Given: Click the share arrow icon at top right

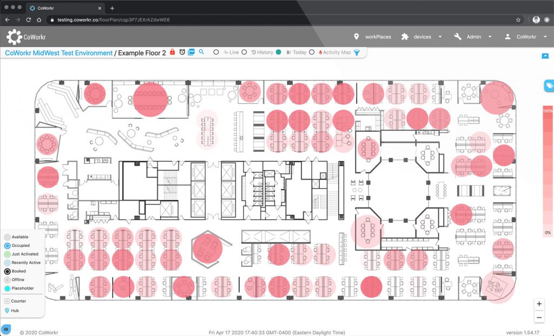Looking at the screenshot, I should (545, 56).
